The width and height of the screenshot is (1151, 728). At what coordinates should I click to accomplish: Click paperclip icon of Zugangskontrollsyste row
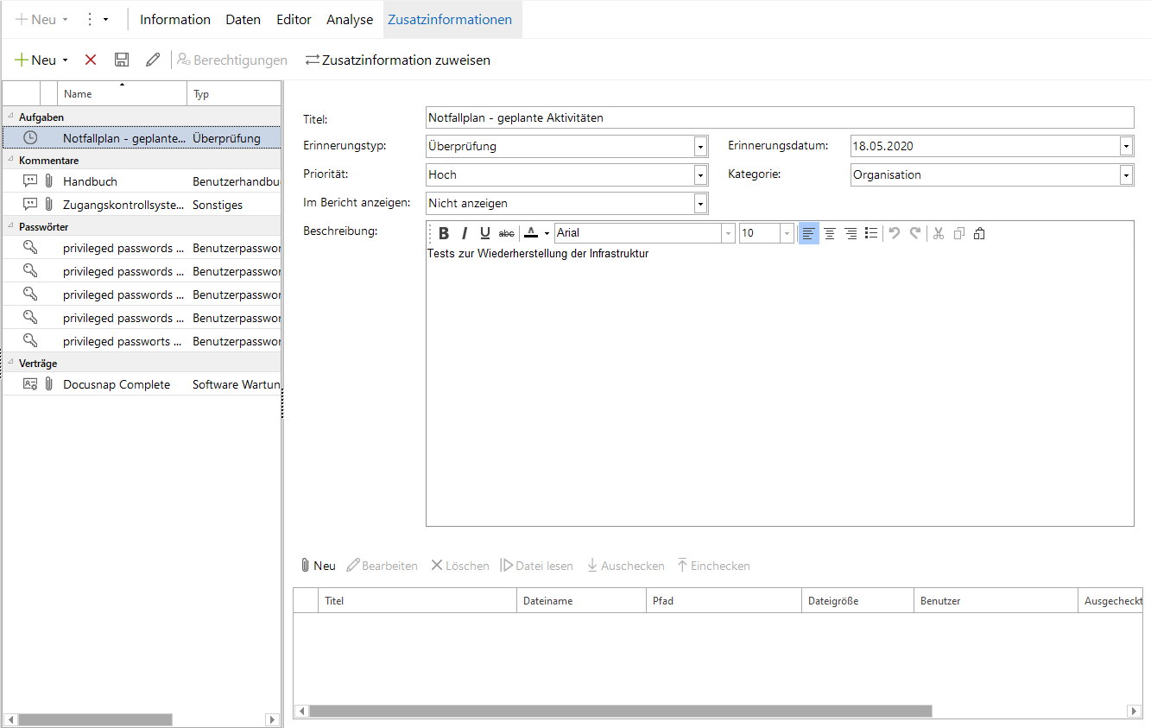point(49,205)
